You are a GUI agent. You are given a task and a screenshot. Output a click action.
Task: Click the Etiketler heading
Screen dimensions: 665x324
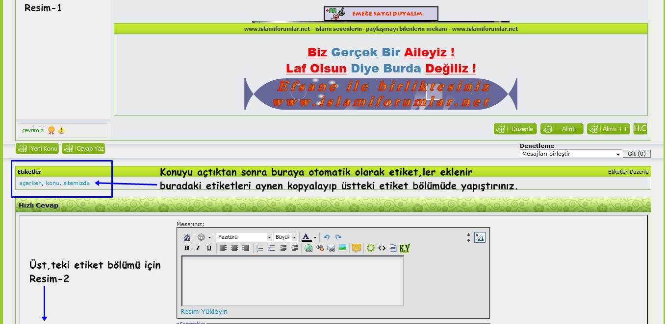(x=29, y=172)
